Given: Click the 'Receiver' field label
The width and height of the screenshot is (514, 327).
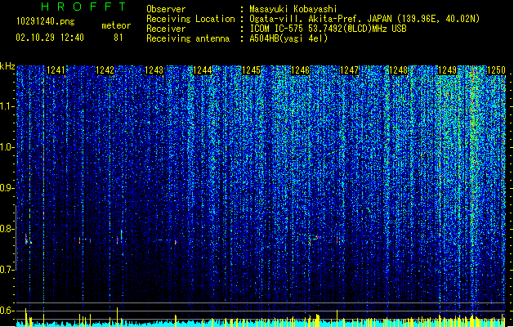Looking at the screenshot, I should [166, 29].
